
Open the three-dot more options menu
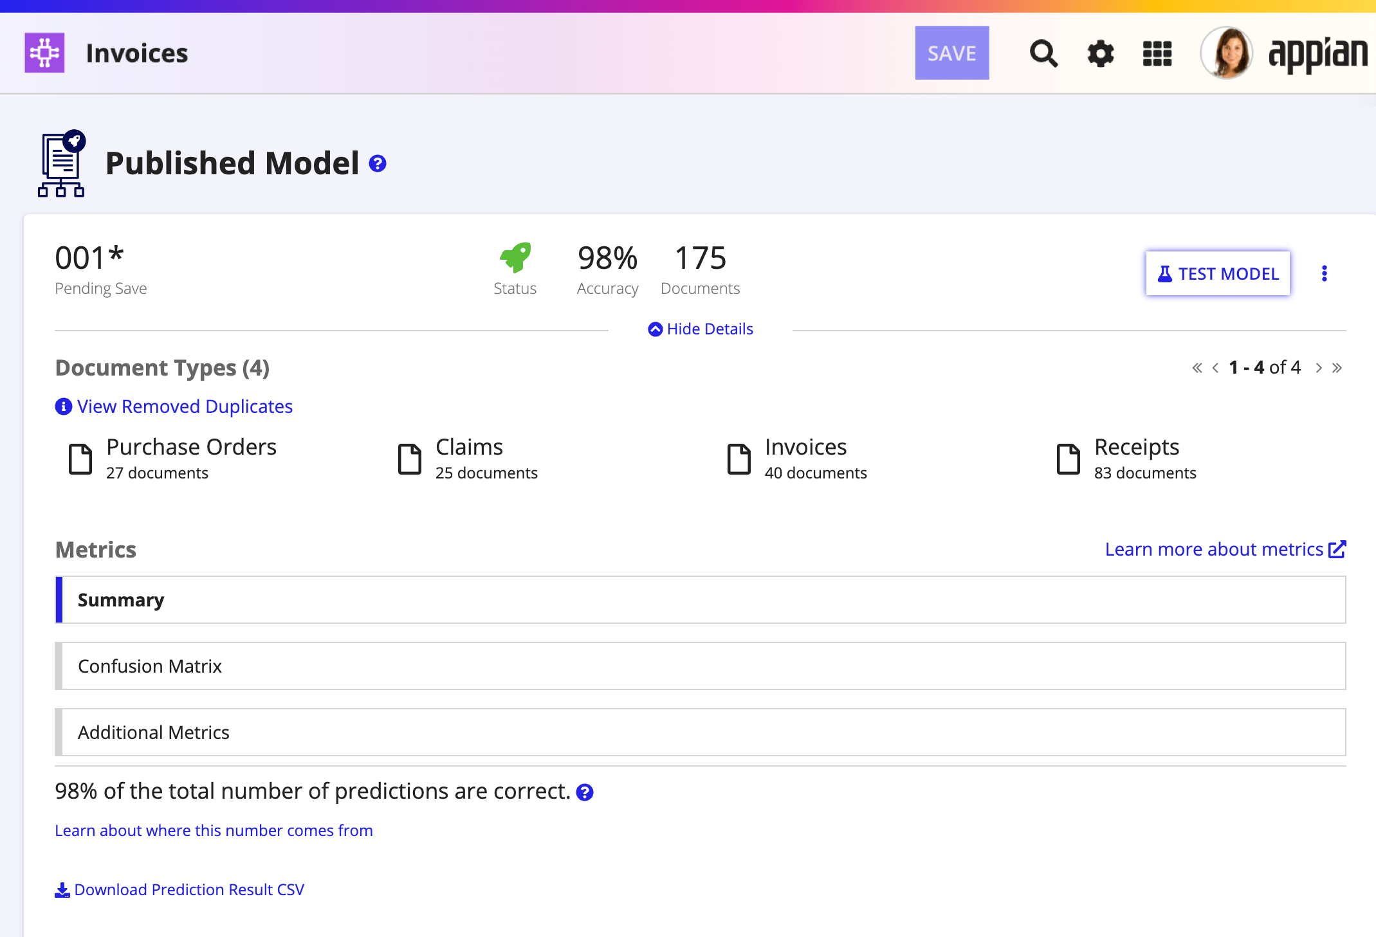click(1325, 273)
